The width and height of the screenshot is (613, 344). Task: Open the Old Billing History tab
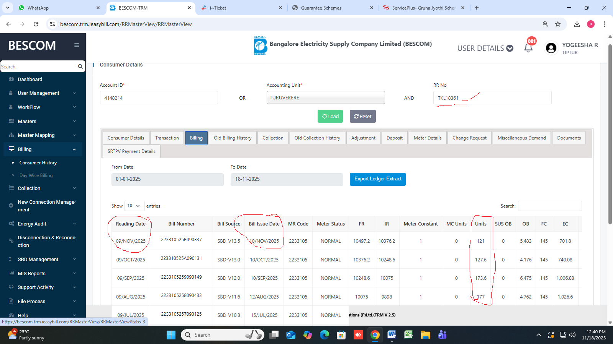click(x=233, y=138)
